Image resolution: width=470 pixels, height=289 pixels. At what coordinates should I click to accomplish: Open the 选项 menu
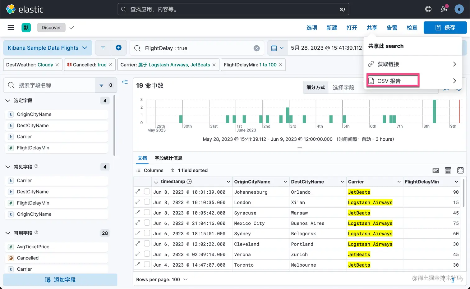click(x=312, y=28)
